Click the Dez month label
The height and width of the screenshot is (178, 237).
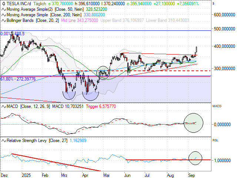coord(4,175)
